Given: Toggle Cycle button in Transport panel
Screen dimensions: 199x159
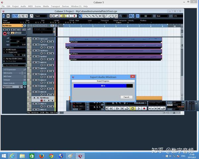Looking at the screenshot, I should point(127,109).
